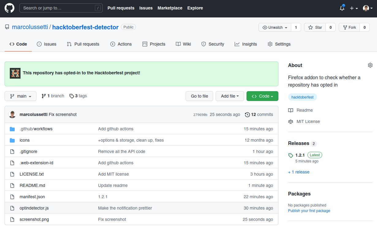Screen dimensions: 377x227
Task: Switch to the Settings tab
Action: pyautogui.click(x=279, y=44)
